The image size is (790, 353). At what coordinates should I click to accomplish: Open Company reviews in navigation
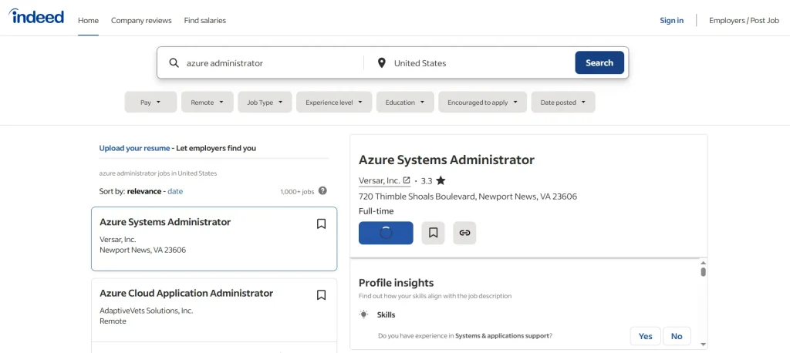tap(141, 21)
